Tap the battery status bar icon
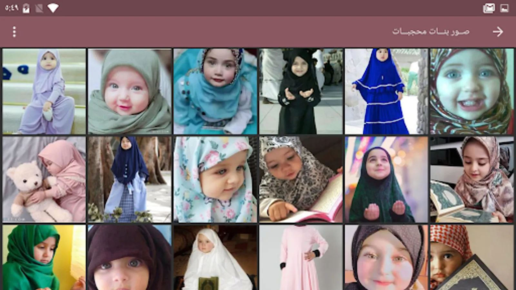The height and width of the screenshot is (290, 516). [26, 8]
